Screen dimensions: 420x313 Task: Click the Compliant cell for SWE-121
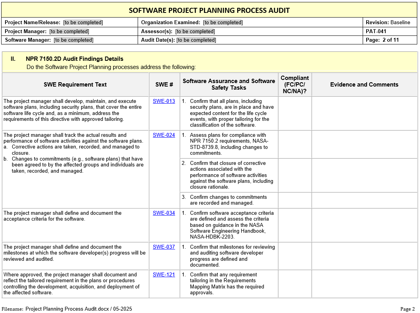click(x=295, y=284)
